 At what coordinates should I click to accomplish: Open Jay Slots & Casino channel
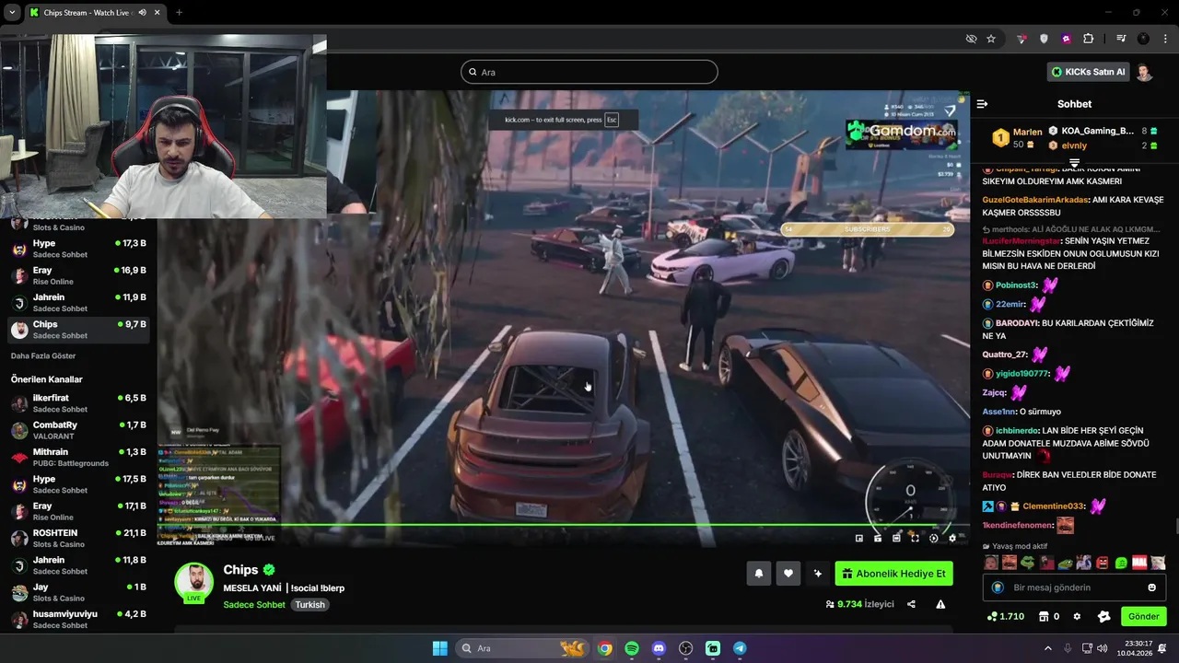tap(78, 592)
